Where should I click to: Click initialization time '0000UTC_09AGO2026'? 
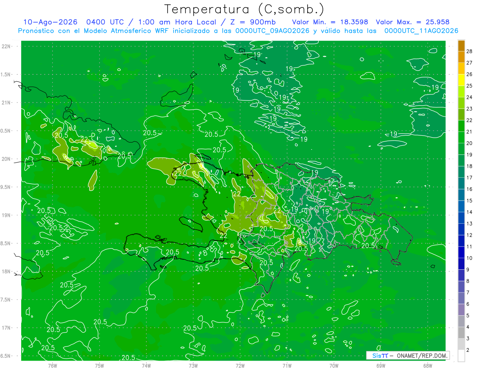272,31
